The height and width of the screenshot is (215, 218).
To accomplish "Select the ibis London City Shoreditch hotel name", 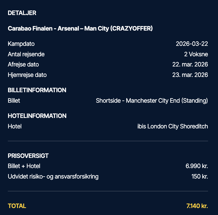I will tap(173, 126).
